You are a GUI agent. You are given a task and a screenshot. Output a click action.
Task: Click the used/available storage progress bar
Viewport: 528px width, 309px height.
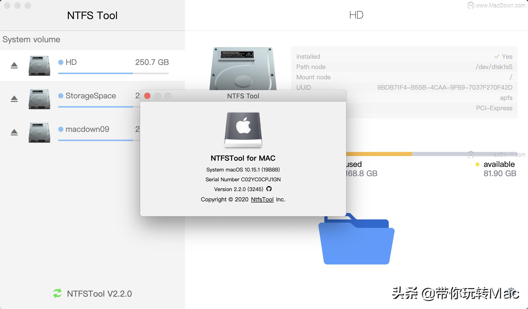click(x=438, y=154)
